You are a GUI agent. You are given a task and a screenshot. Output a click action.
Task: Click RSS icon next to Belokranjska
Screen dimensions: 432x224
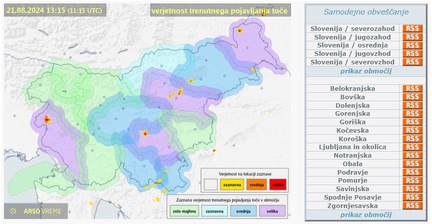pyautogui.click(x=412, y=89)
